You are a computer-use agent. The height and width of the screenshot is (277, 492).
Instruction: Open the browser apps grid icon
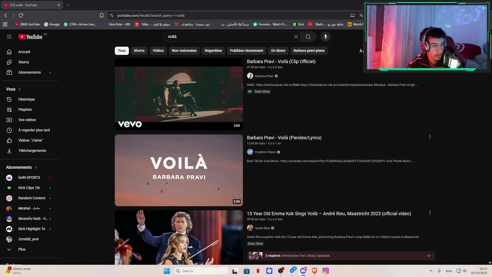pos(5,24)
